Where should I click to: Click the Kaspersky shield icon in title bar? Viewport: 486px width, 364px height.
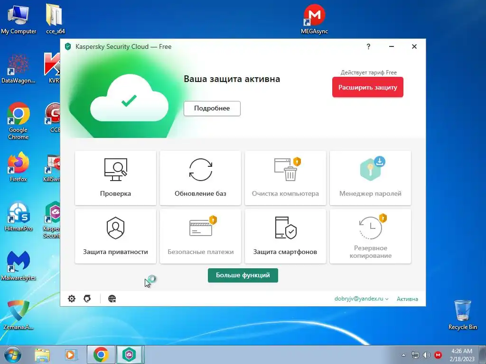pos(68,46)
